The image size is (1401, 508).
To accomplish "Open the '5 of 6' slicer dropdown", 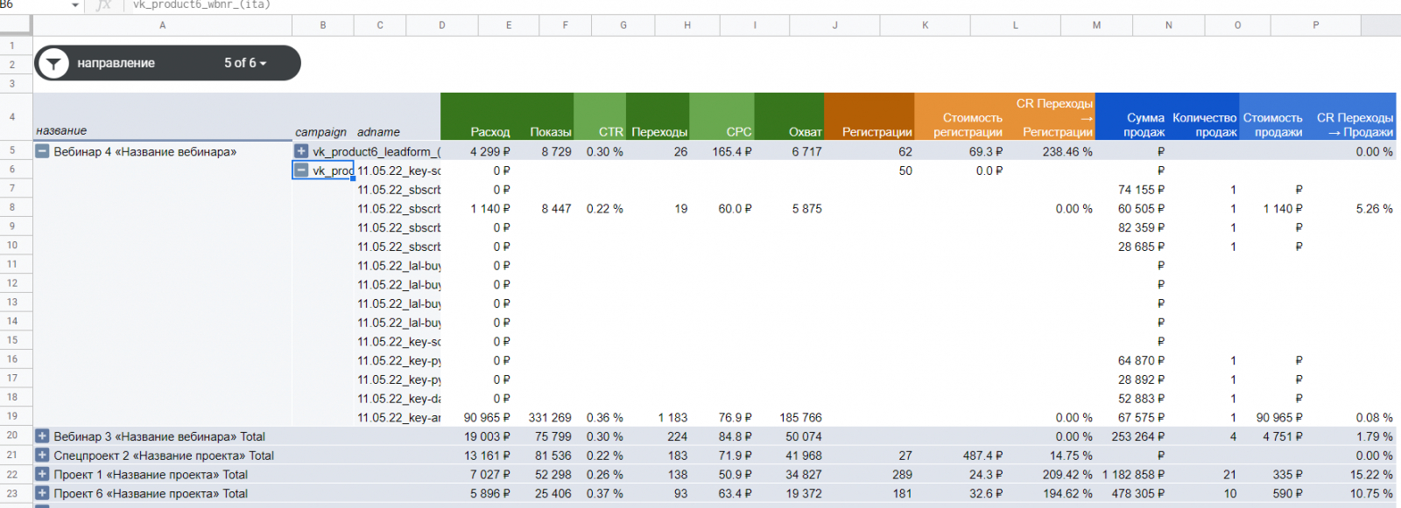I will (x=245, y=63).
